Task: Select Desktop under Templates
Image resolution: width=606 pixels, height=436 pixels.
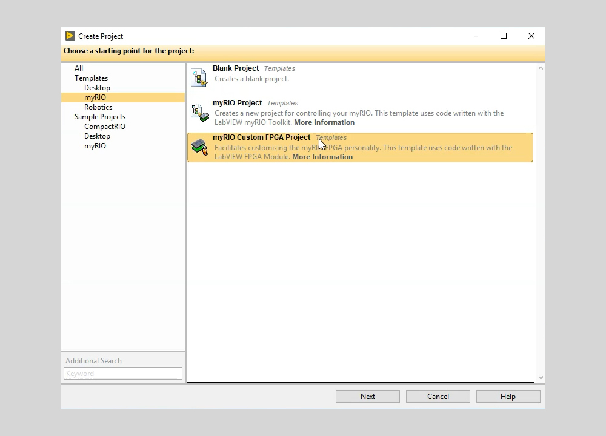Action: pos(97,88)
